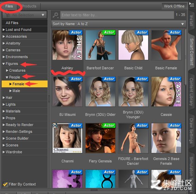Select the BJ Misumi actor thumbnail

click(x=67, y=91)
